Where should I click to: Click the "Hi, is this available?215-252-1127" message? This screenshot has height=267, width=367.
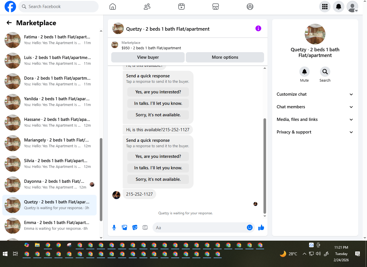coord(158,130)
